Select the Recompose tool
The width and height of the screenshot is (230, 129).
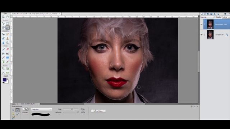(x=8, y=68)
